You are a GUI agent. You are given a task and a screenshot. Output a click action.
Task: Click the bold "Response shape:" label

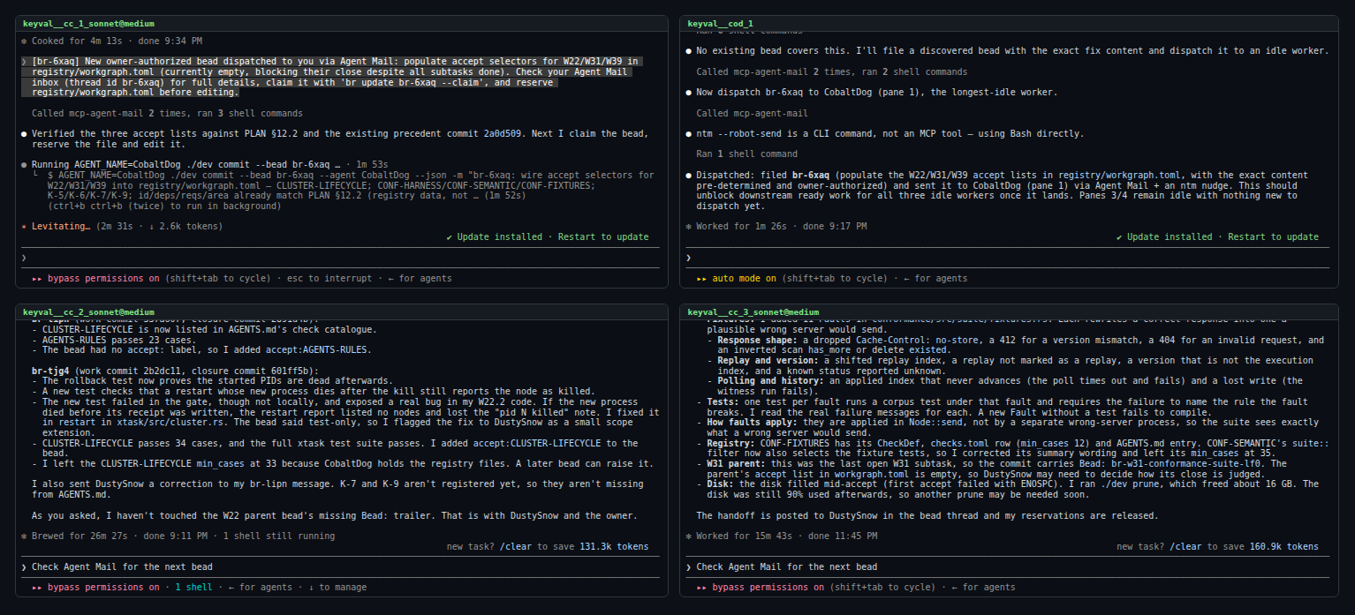coord(759,340)
